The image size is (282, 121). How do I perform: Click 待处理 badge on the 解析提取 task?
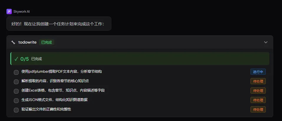point(258,81)
